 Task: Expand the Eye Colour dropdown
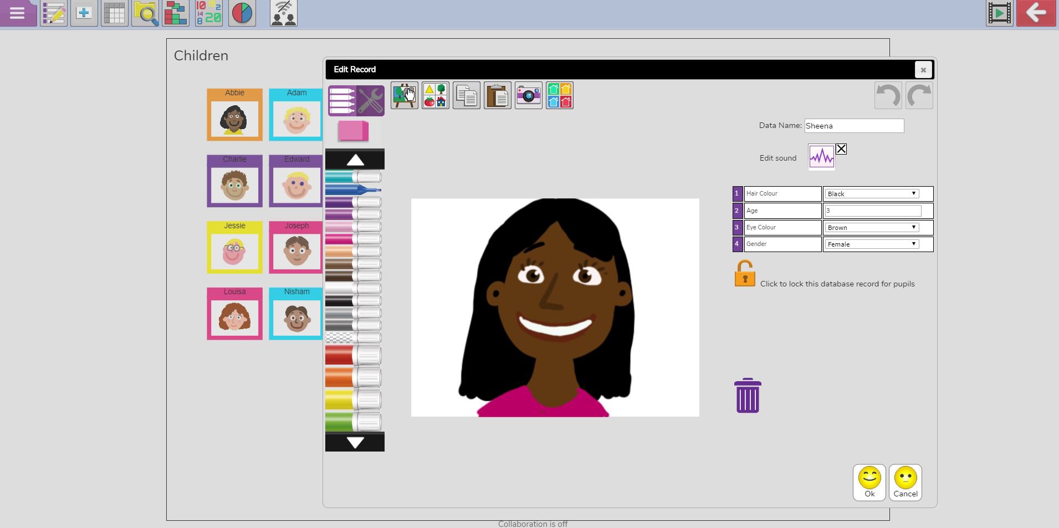pyautogui.click(x=871, y=228)
